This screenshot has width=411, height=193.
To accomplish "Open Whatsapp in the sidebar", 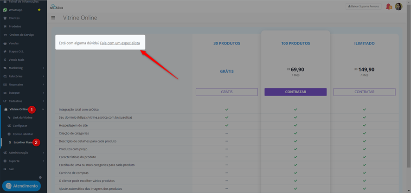I will [15, 10].
